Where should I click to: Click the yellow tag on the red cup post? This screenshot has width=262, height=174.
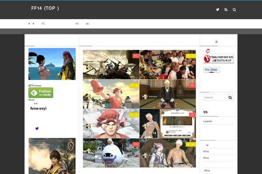134,85
